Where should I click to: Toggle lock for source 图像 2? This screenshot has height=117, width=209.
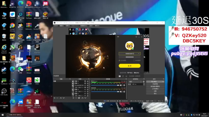88,94
